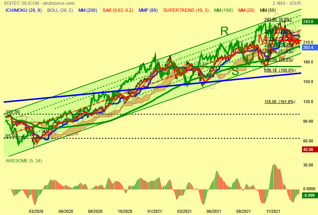Click the MM (200) moving average label
The width and height of the screenshot is (318, 215).
88,10
